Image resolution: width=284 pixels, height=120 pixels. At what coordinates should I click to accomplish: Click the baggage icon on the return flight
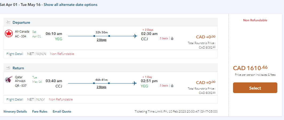[172, 86]
